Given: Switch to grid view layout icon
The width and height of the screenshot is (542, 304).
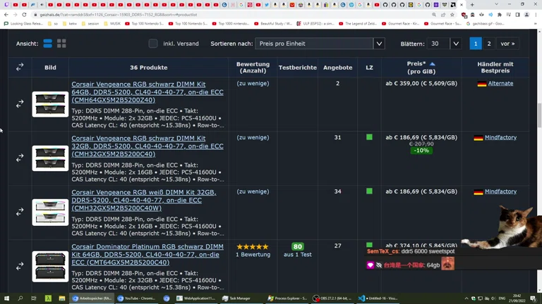Looking at the screenshot, I should 61,44.
